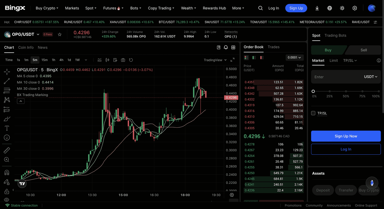Click the search magnifier icon in header
Screen dimensions: 384x209
click(260, 8)
